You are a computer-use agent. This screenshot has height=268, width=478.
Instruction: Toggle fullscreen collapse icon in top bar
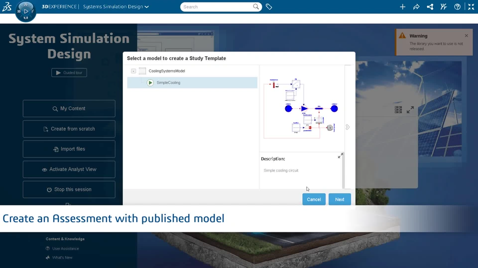click(x=471, y=6)
